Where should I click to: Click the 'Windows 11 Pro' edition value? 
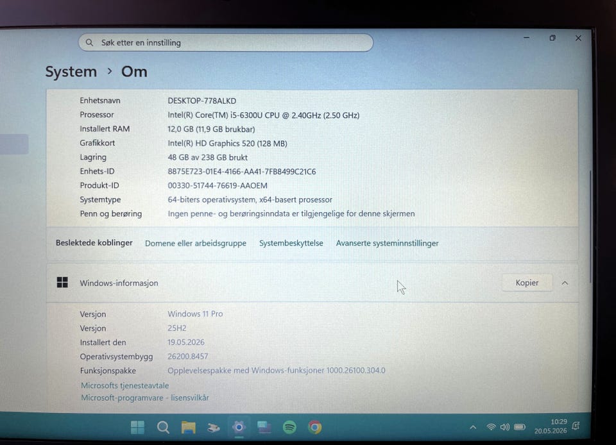point(195,314)
